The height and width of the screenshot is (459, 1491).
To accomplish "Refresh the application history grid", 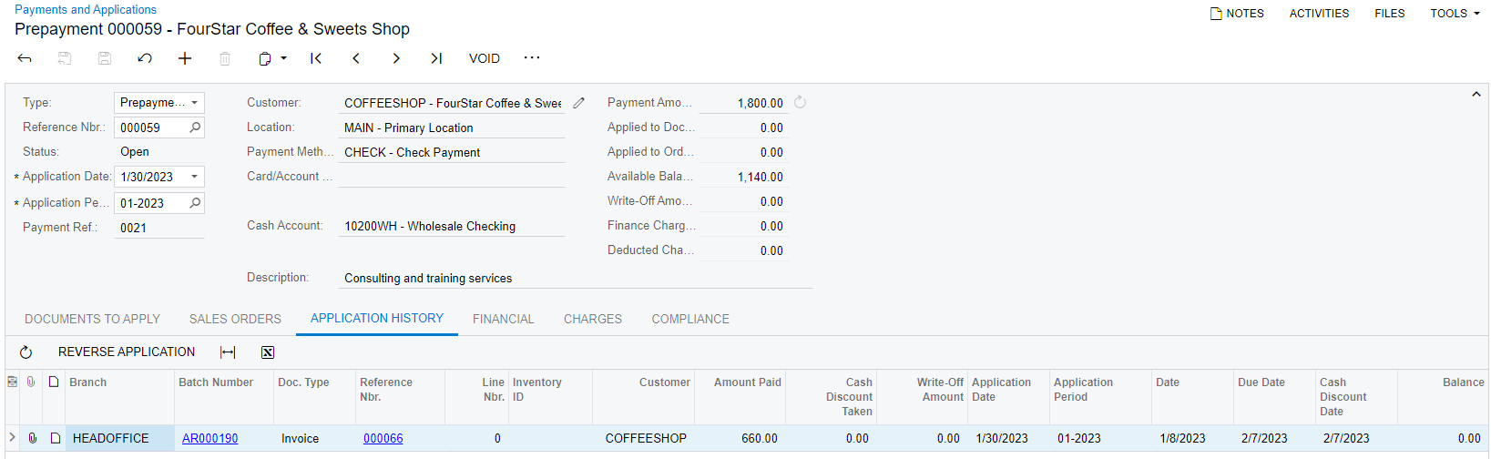I will [x=26, y=352].
